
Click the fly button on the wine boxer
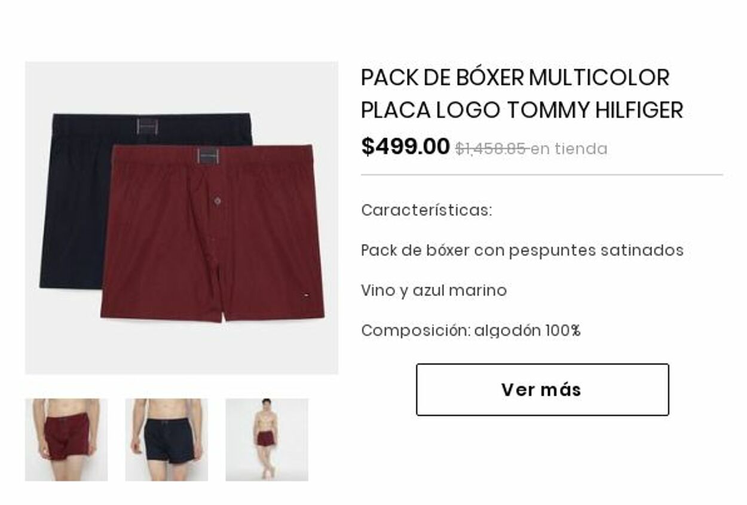coord(218,201)
